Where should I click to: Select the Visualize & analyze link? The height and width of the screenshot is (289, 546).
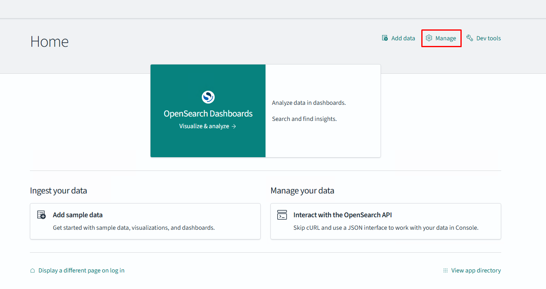click(204, 126)
